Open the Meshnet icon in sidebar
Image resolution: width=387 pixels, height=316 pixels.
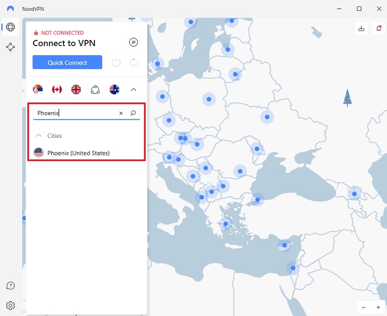click(10, 47)
